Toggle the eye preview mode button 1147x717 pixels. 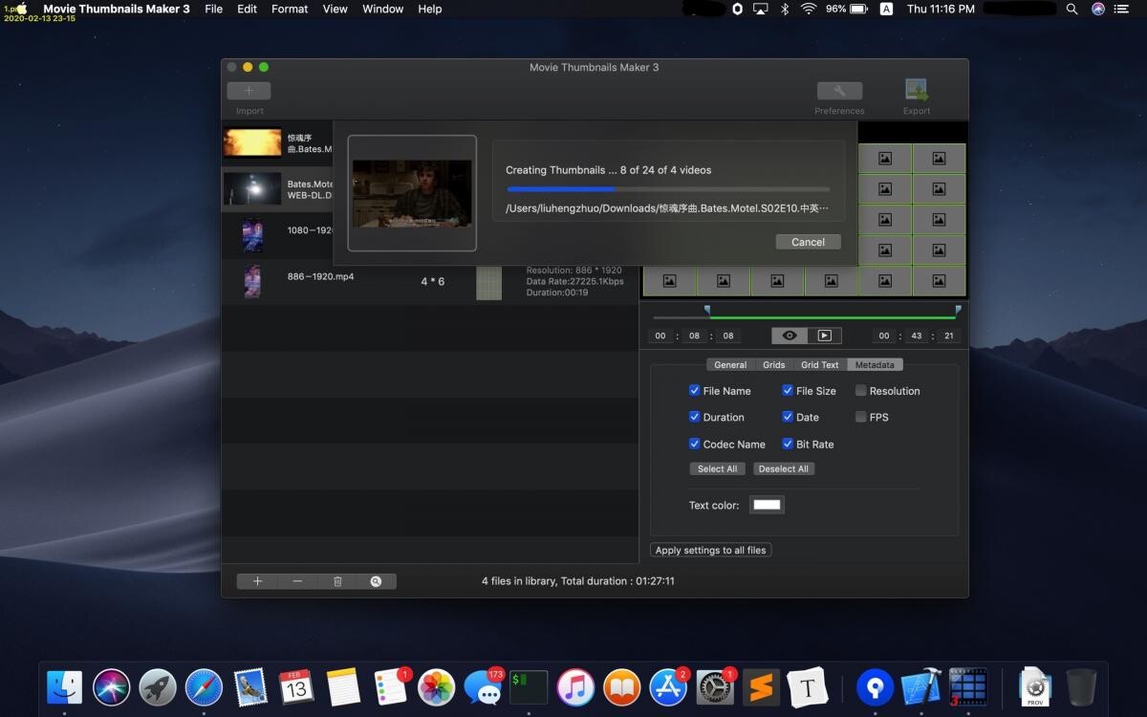(790, 336)
